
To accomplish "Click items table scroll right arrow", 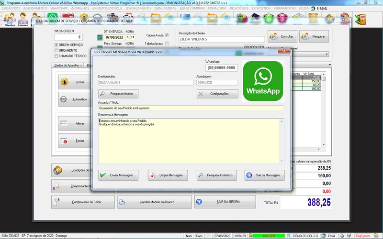I will click(319, 149).
